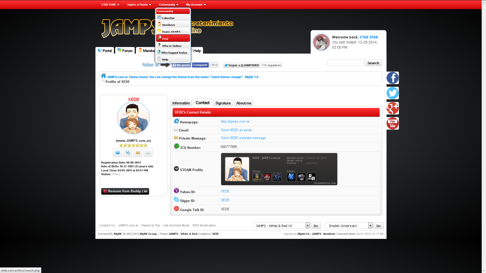486x273 pixels.
Task: Click the home icon in breadcrumb
Action: pyautogui.click(x=104, y=76)
